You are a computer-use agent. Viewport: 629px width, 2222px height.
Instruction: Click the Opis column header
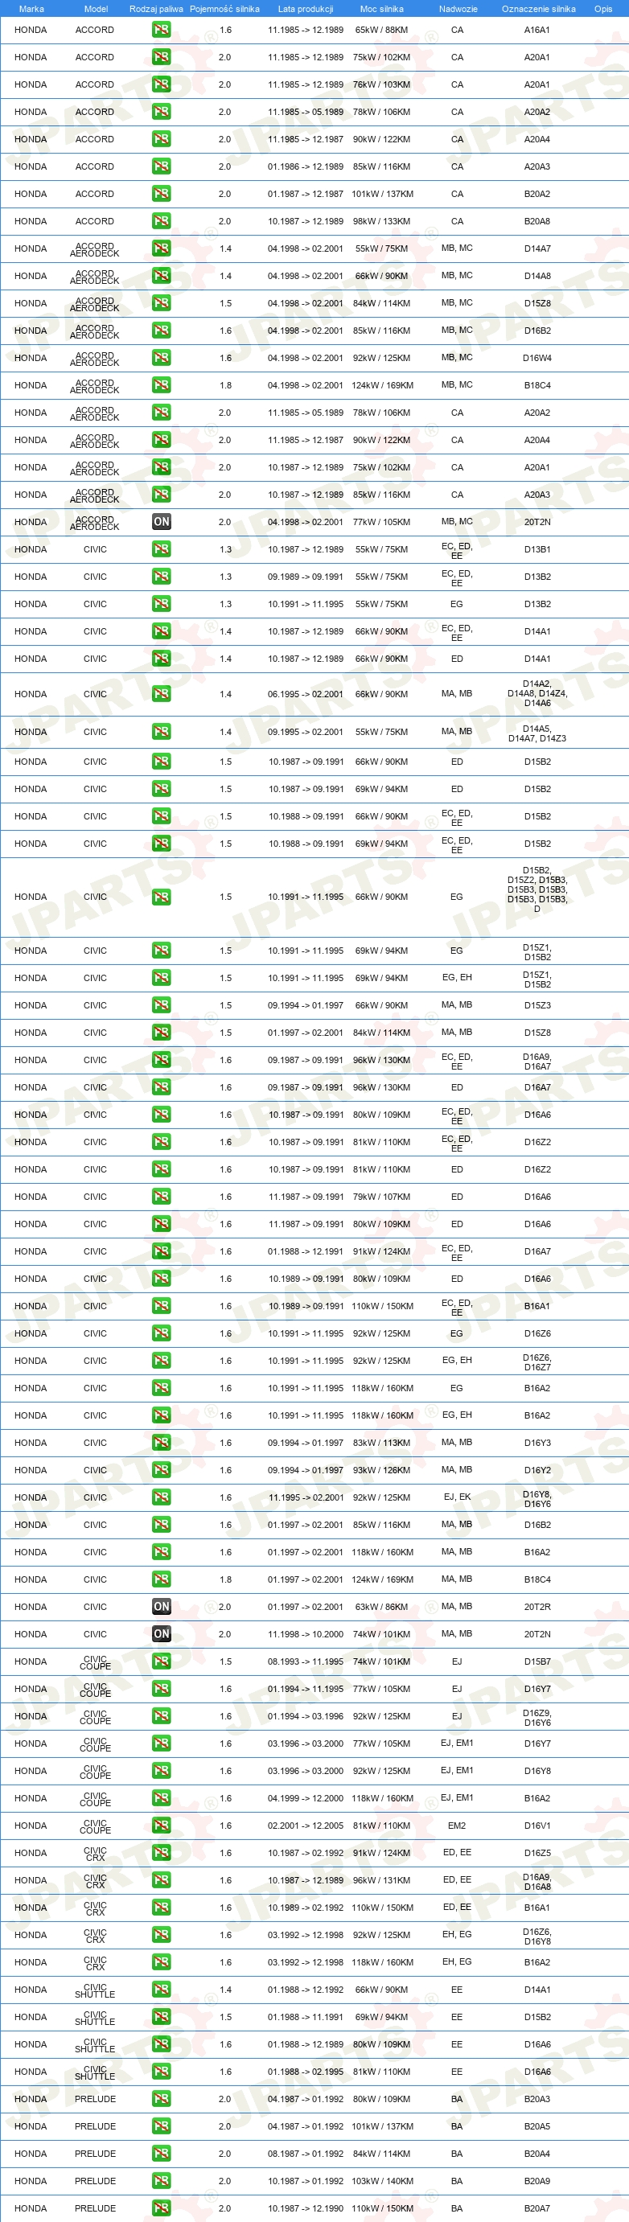click(603, 9)
